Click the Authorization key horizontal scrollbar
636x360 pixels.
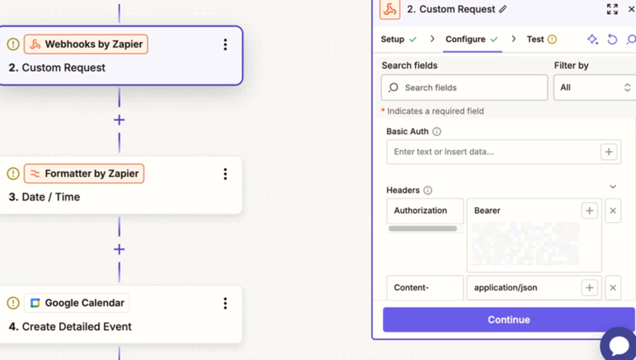[423, 229]
